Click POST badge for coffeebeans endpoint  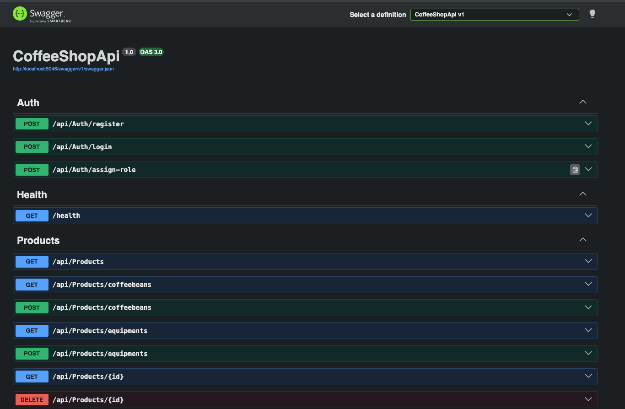[32, 307]
